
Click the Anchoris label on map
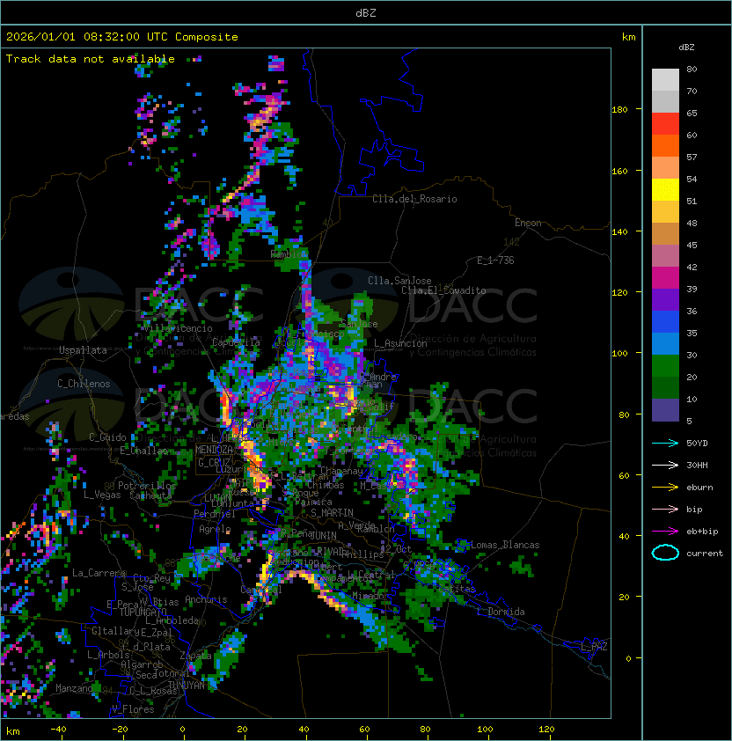coord(206,599)
